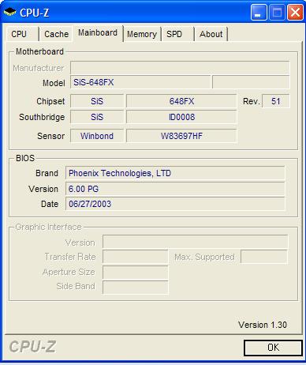Image resolution: width=306 pixels, height=365 pixels.
Task: Show the About tab
Action: (211, 34)
